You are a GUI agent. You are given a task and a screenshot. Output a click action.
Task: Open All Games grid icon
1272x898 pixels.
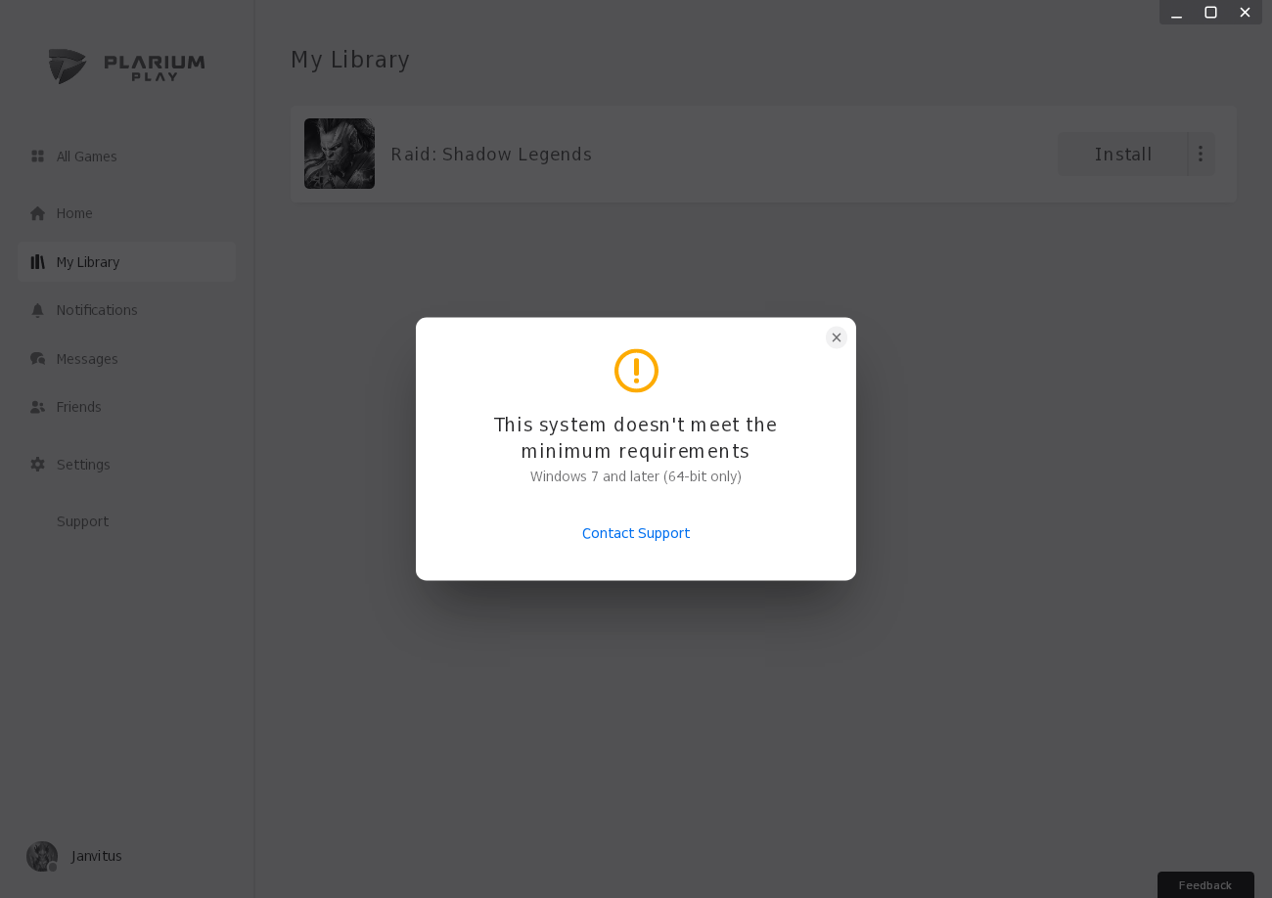point(38,157)
